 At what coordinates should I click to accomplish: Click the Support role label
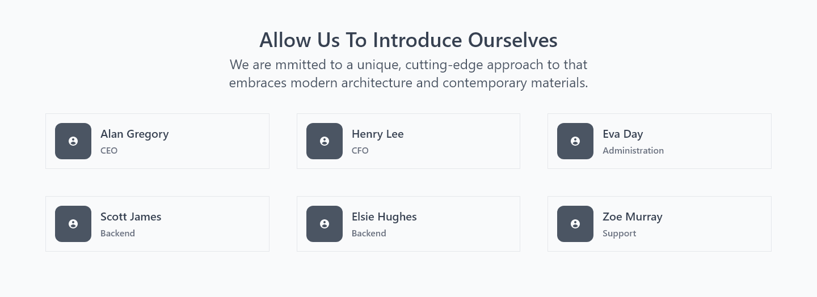coord(620,234)
